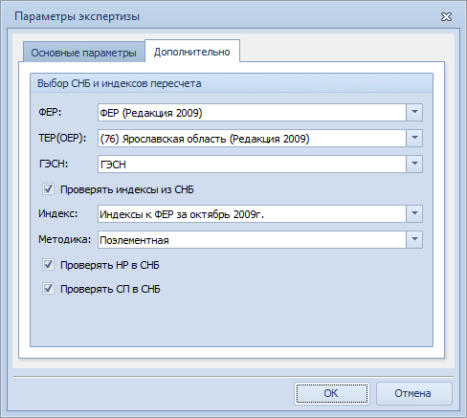Toggle Проверять индексы из СНБ checkbox
The height and width of the screenshot is (418, 467).
(x=48, y=189)
